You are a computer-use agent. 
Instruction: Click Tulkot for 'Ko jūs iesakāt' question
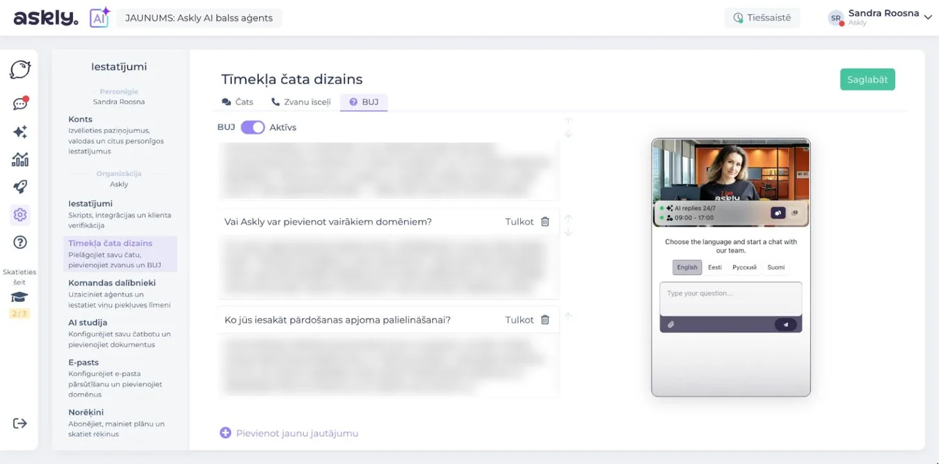520,320
